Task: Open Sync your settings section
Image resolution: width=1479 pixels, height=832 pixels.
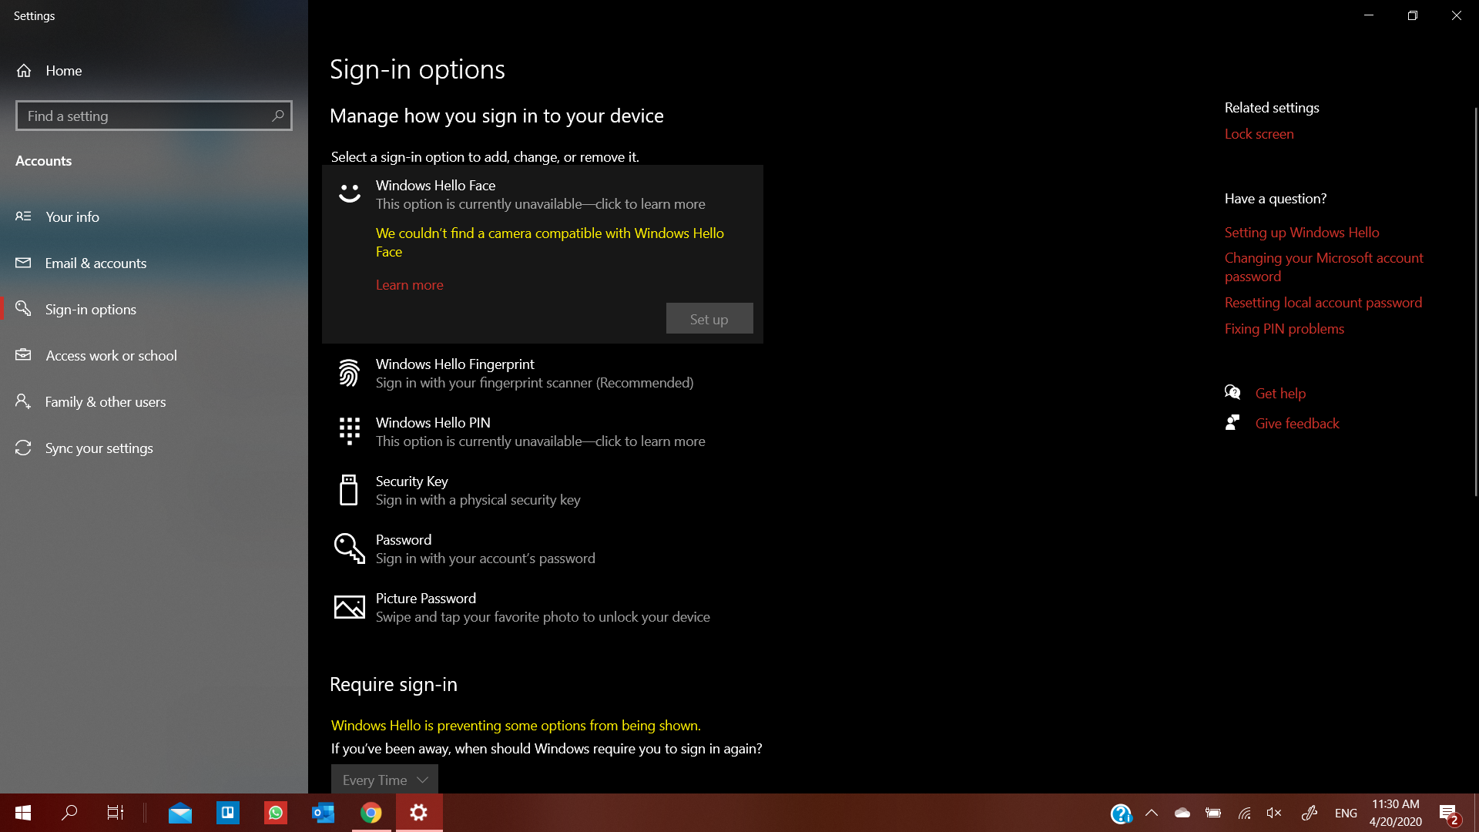Action: pos(99,448)
